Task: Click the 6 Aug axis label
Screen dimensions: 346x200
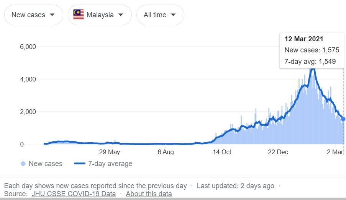Action: (x=166, y=152)
